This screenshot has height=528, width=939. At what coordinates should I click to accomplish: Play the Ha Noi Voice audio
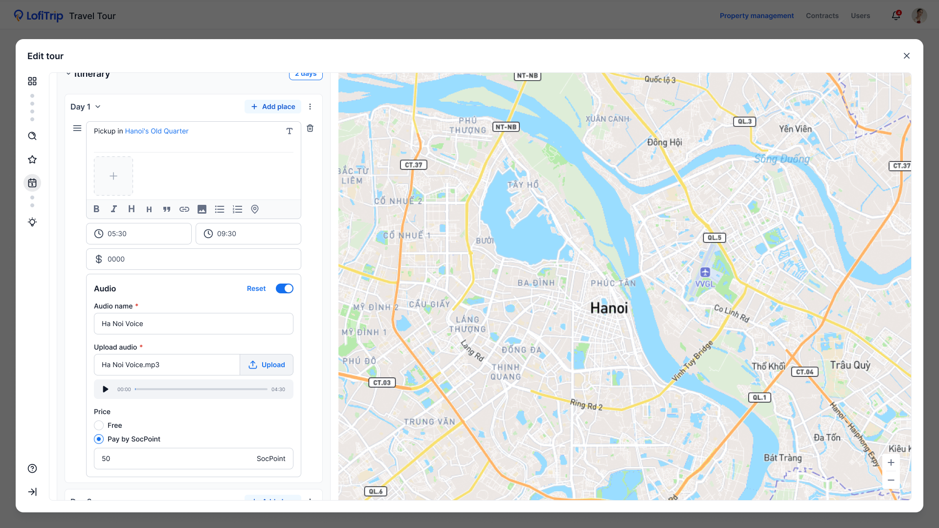[x=105, y=389]
